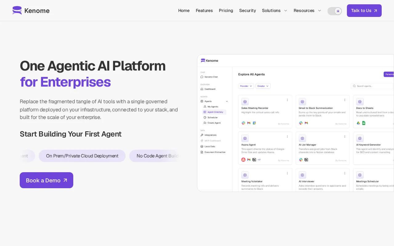Screen dimensions: 394x246
Task: Open Kenome Chat in the preview sidebar
Action: 211,77
